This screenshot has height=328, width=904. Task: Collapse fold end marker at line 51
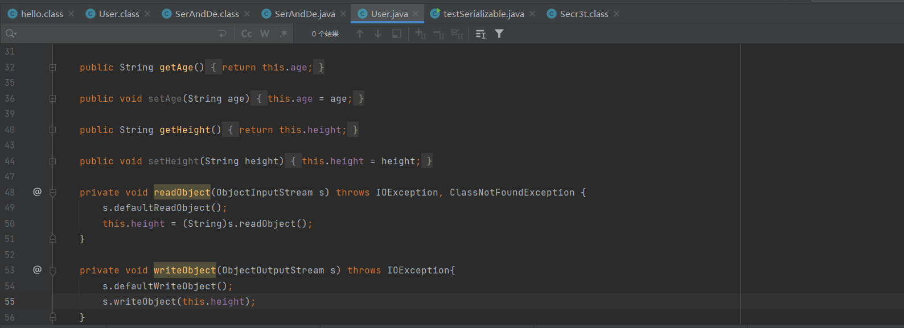tap(52, 239)
